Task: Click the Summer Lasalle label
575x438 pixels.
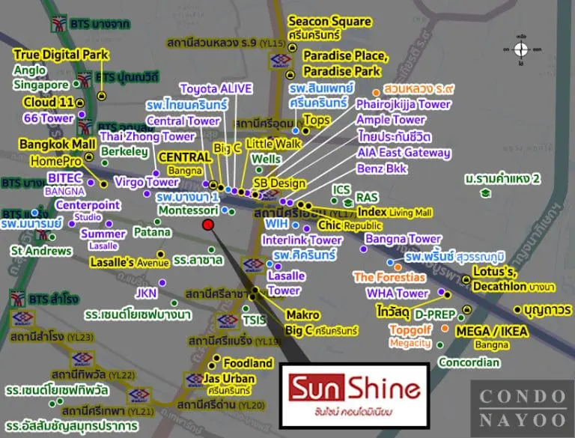Action: coord(103,240)
